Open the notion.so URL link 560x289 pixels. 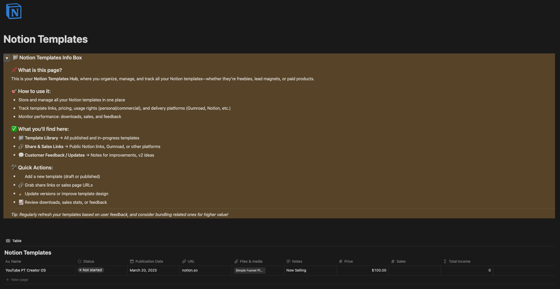tap(190, 270)
